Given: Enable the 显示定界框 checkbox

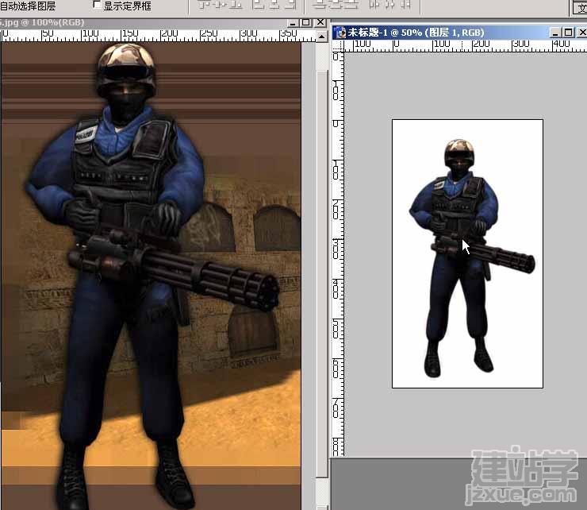Looking at the screenshot, I should (x=97, y=5).
